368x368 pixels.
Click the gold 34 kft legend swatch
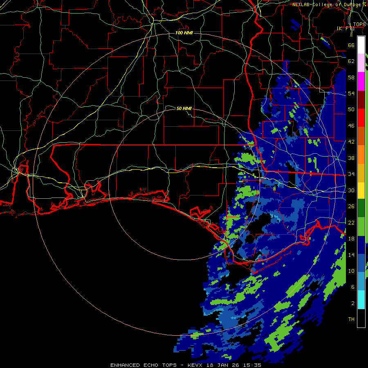pyautogui.click(x=361, y=173)
